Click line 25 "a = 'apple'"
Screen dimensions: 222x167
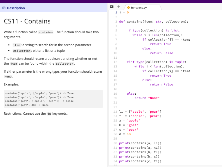[x=129, y=121]
